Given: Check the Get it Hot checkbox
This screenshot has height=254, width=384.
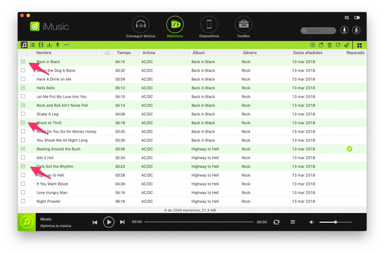Looking at the screenshot, I should click(x=23, y=158).
